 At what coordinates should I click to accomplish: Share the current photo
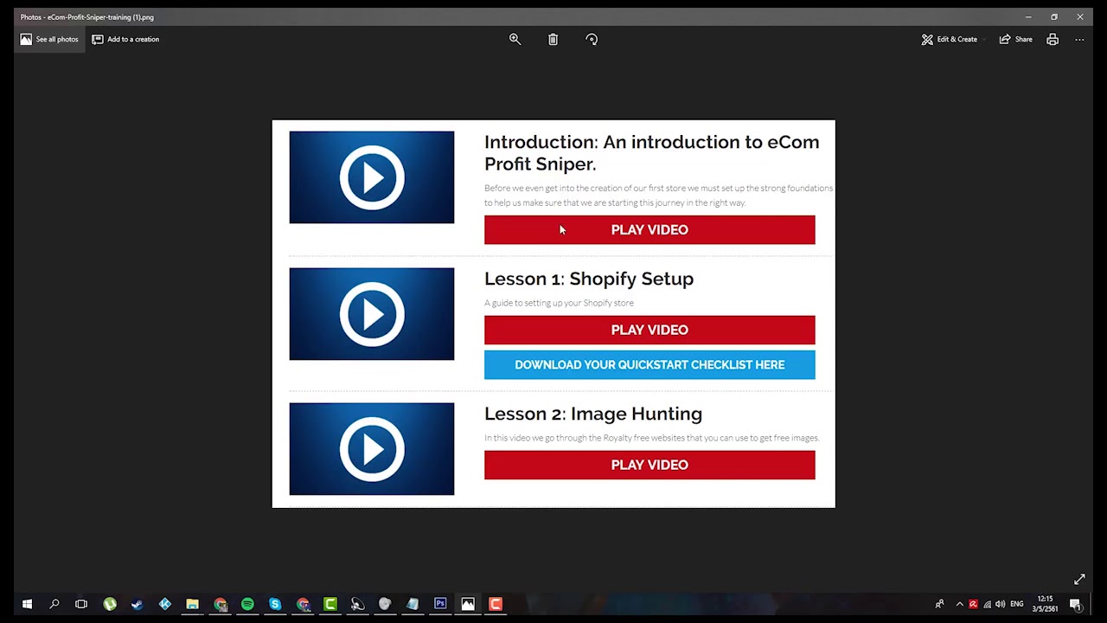click(1016, 39)
